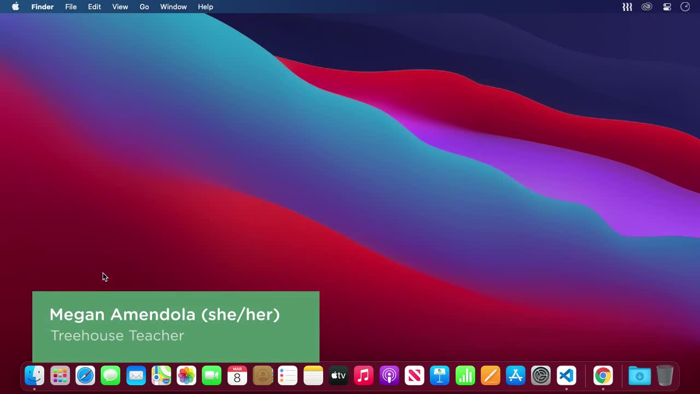700x394 pixels.
Task: Open the Apple menu
Action: (15, 7)
